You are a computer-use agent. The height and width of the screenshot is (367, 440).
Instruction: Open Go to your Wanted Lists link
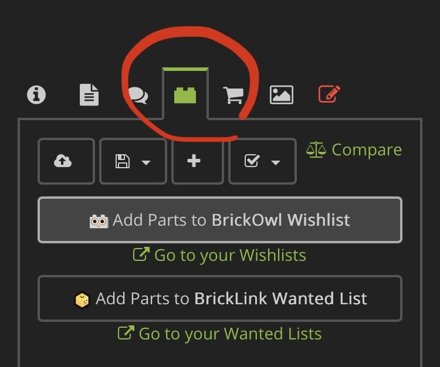coord(219,334)
